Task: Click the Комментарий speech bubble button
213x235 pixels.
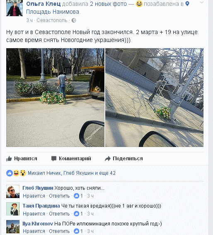Action: coord(71,159)
